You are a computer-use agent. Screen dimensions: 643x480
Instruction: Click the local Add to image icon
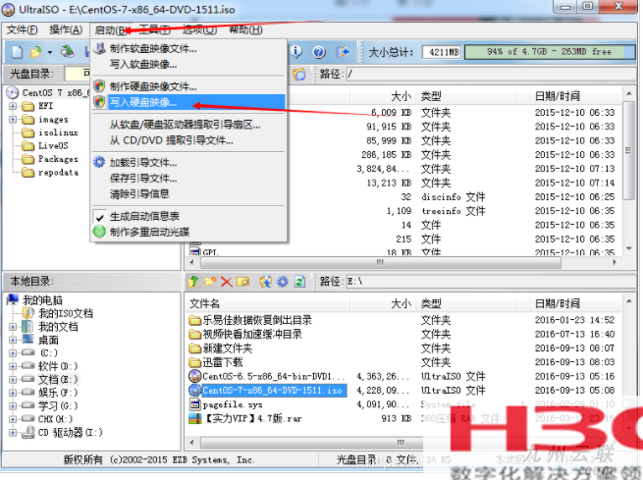tap(266, 282)
